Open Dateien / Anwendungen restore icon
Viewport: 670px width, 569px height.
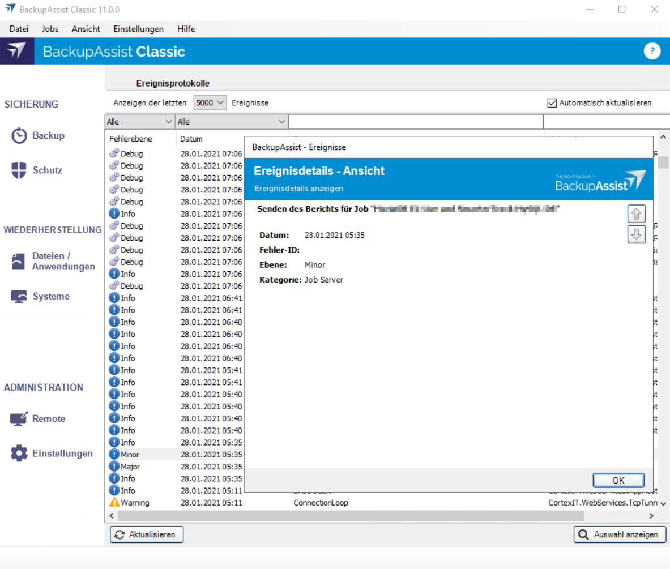(x=19, y=262)
